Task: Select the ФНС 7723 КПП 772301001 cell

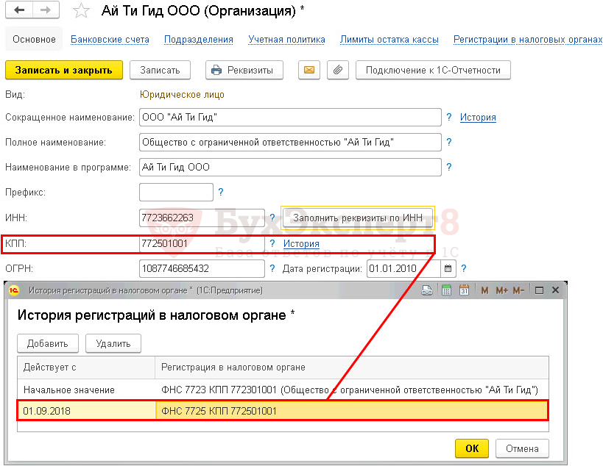Action: [x=352, y=390]
